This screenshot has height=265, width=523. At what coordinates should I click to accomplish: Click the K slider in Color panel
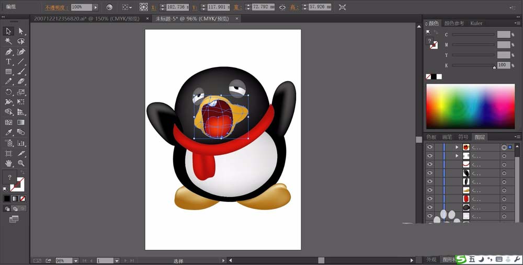tap(473, 65)
